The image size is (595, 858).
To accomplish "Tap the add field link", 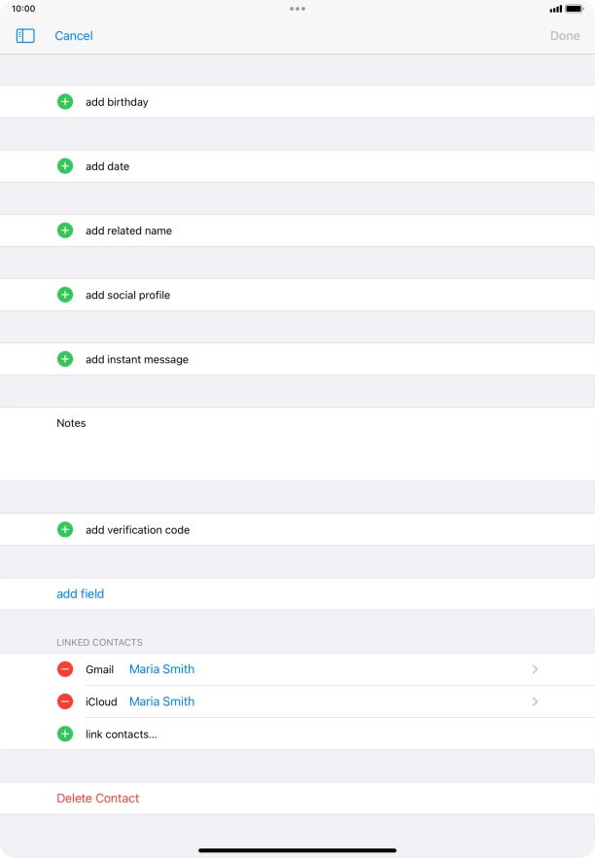I will tap(81, 594).
